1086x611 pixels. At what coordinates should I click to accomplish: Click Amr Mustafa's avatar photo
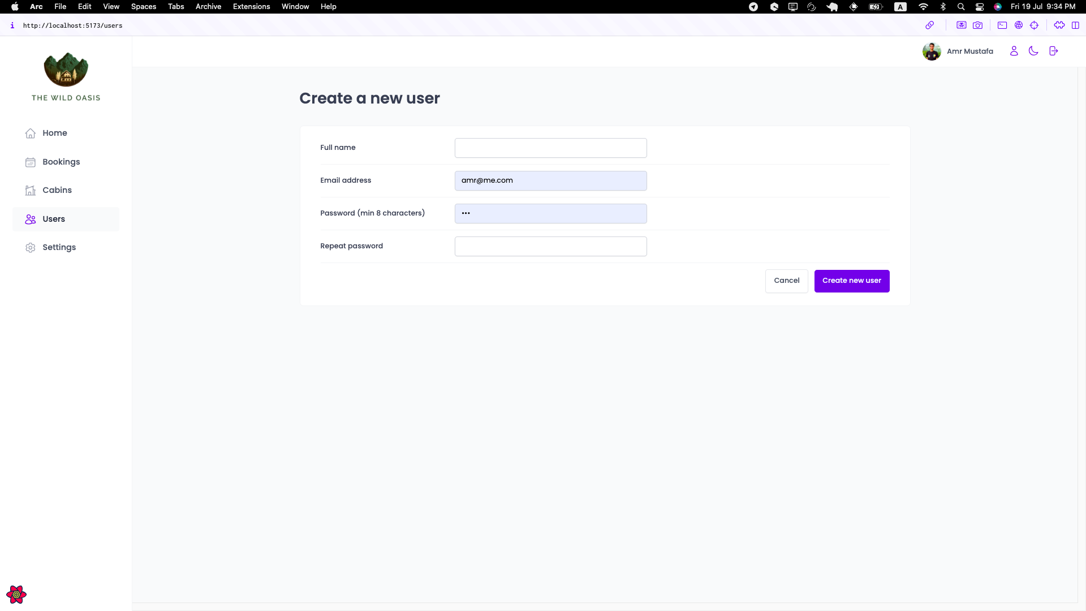click(x=932, y=51)
